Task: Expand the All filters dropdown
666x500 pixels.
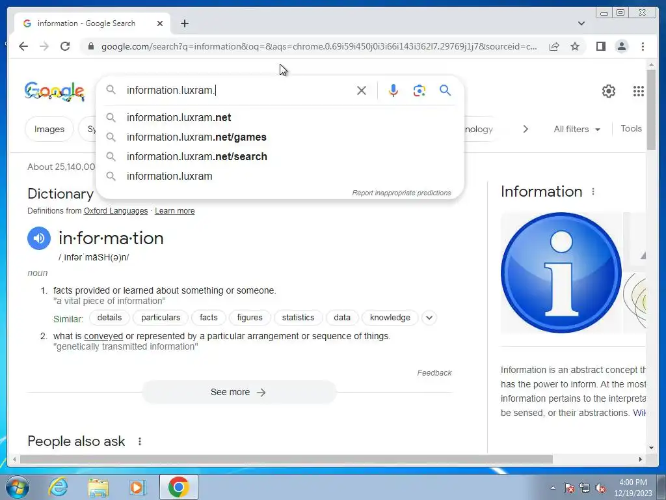Action: click(577, 130)
